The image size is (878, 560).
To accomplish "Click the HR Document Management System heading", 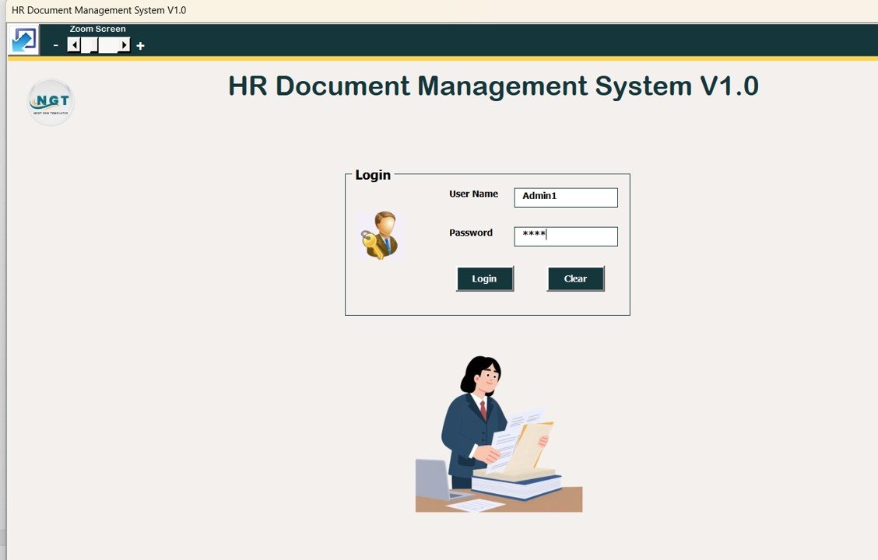I will tap(493, 86).
